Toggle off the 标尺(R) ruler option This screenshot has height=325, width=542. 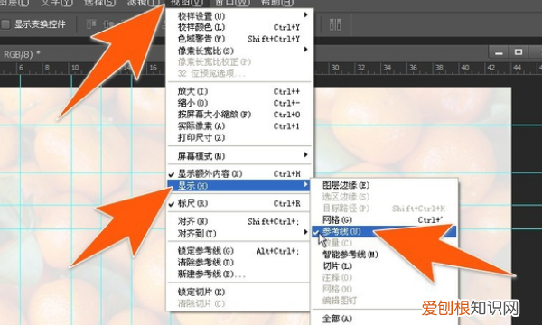[239, 203]
